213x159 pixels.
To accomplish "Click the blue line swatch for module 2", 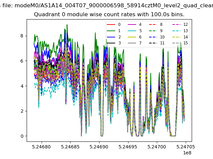I will pyautogui.click(x=111, y=37).
